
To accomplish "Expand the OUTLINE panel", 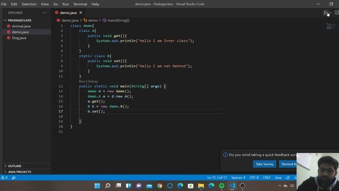I will pyautogui.click(x=14, y=166).
